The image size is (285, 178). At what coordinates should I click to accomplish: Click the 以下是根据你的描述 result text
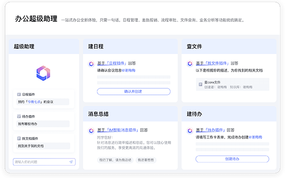click(x=229, y=70)
